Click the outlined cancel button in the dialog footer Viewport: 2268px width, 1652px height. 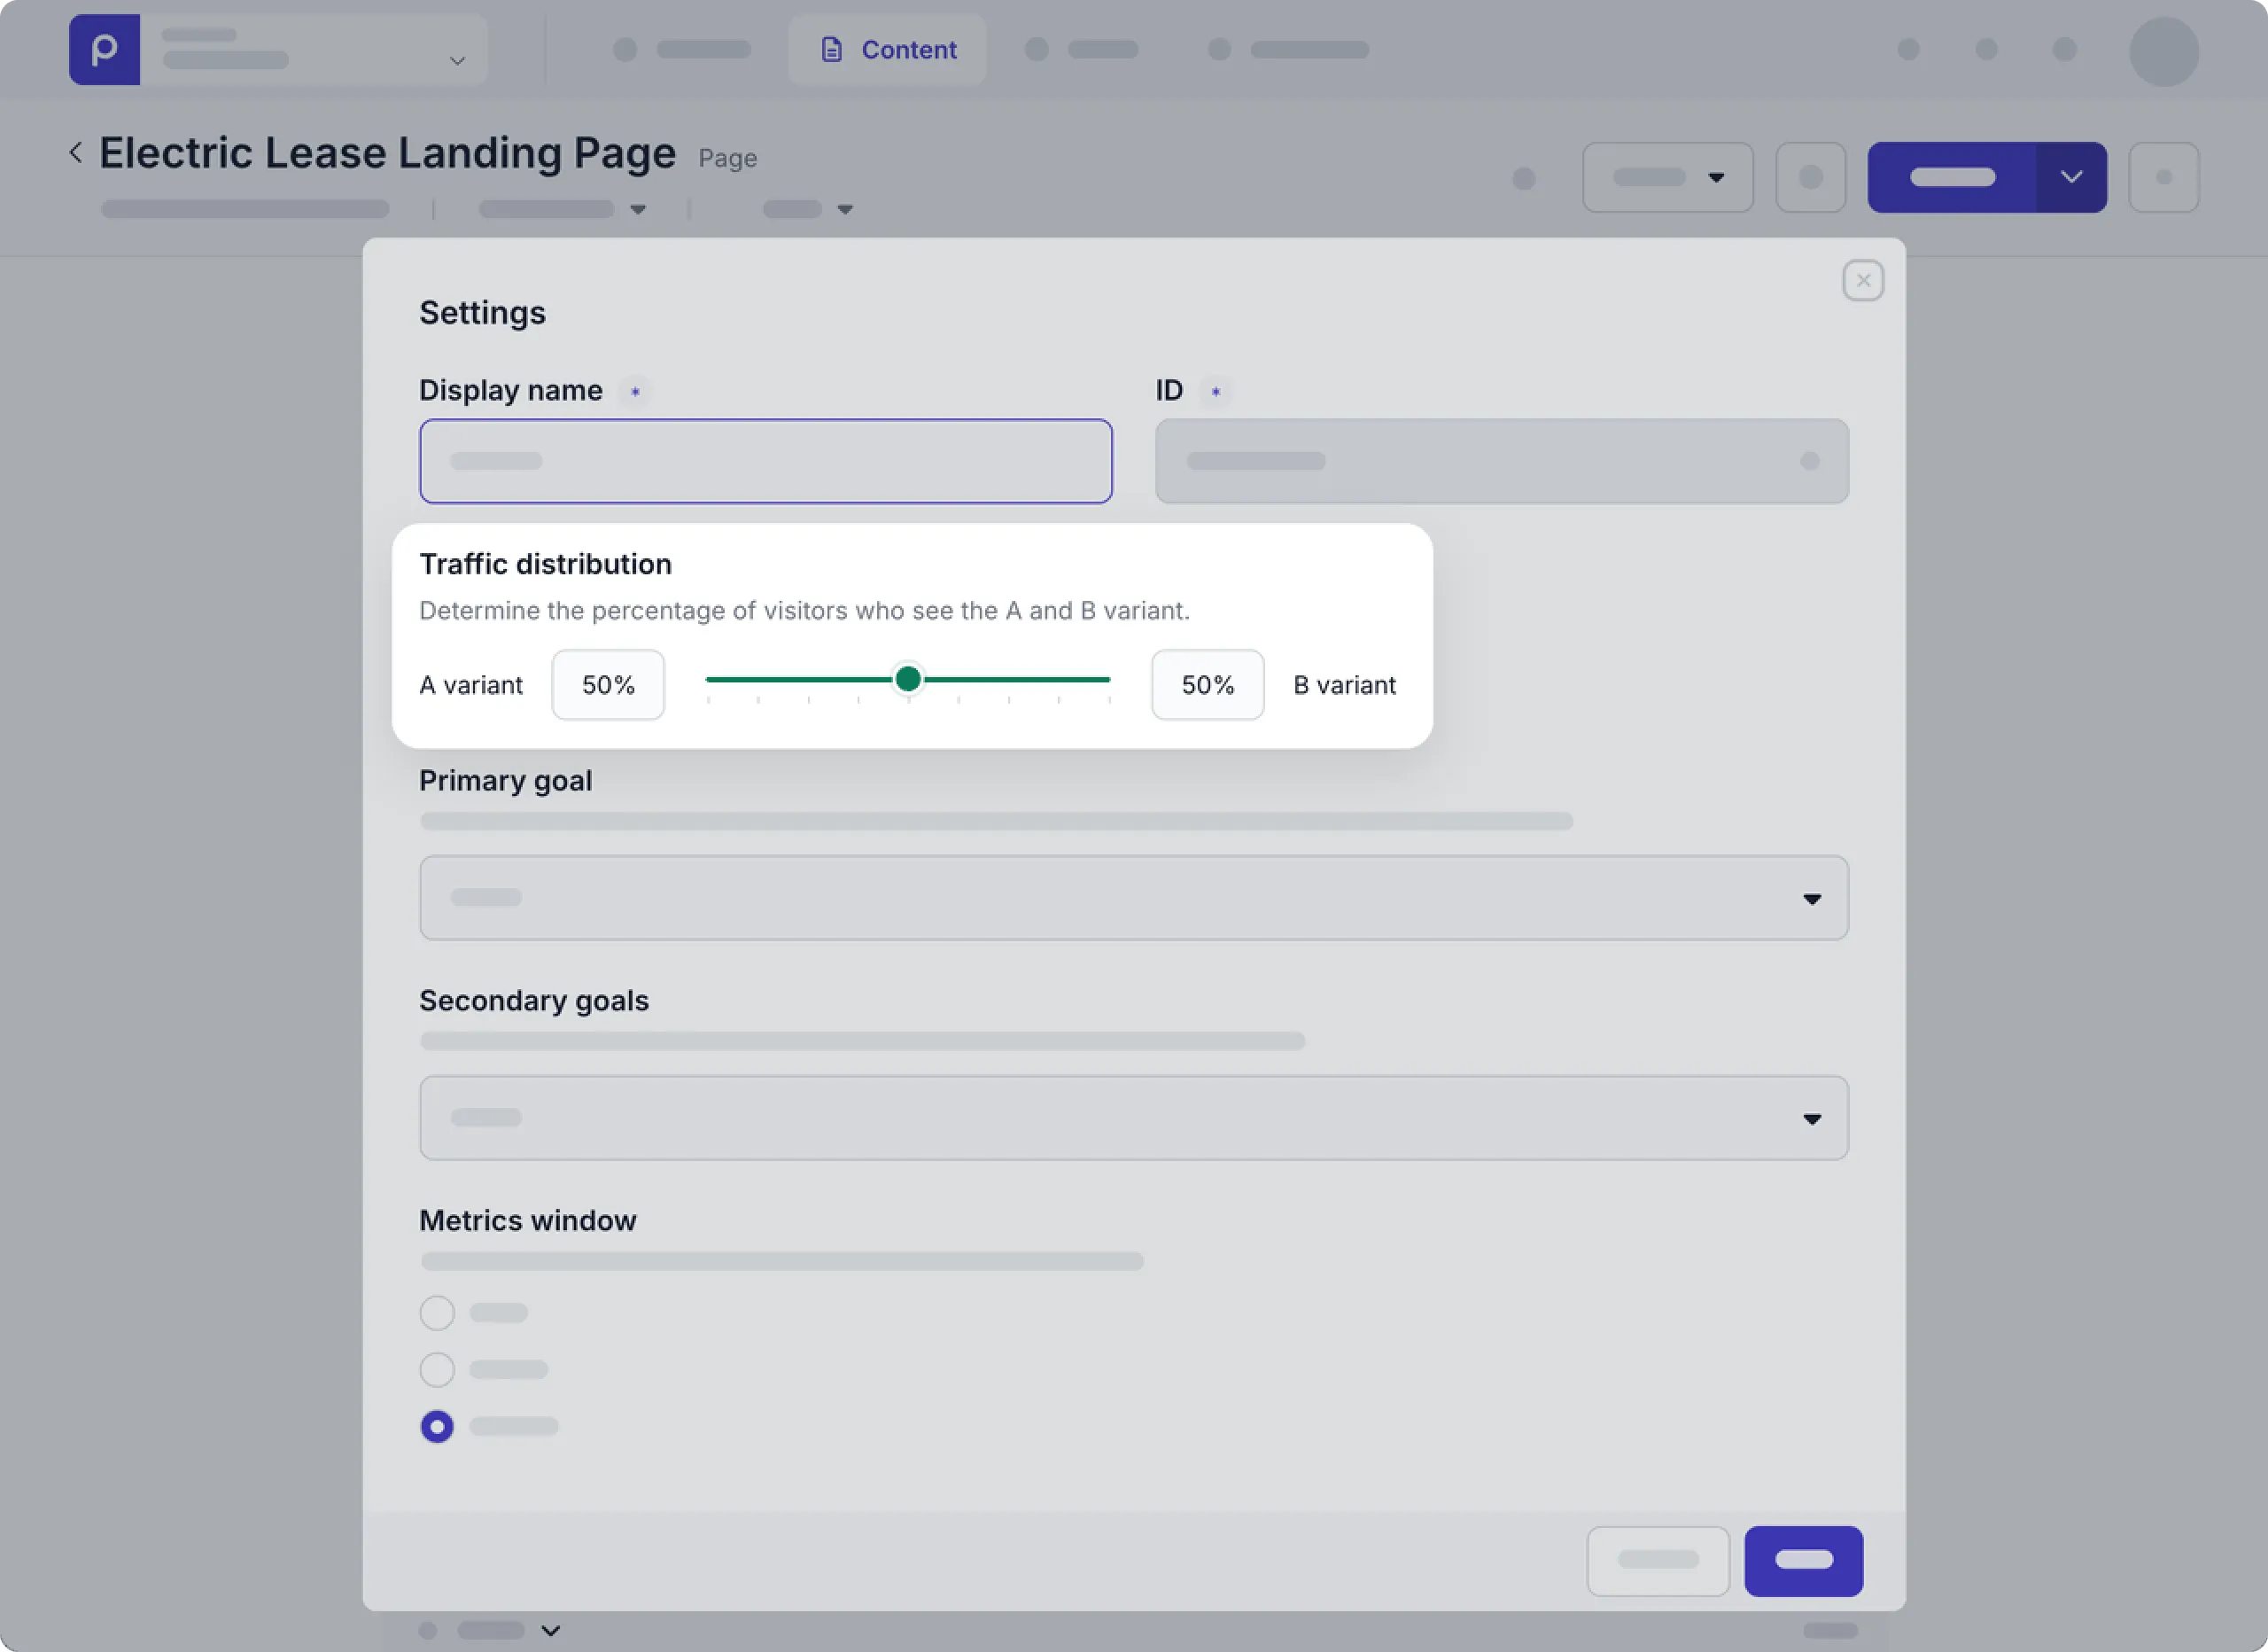click(1658, 1561)
